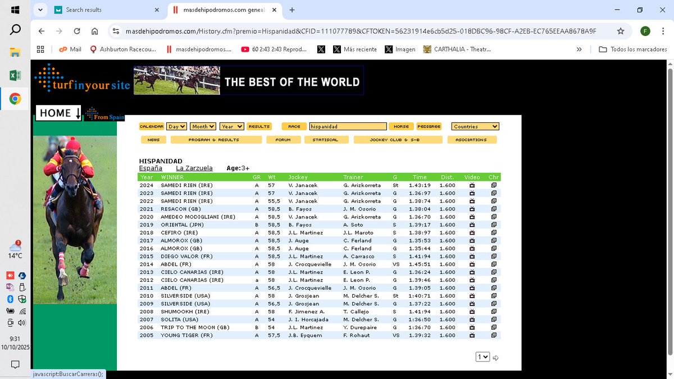Image resolution: width=674 pixels, height=379 pixels.
Task: Go to next results page arrow
Action: point(496,358)
